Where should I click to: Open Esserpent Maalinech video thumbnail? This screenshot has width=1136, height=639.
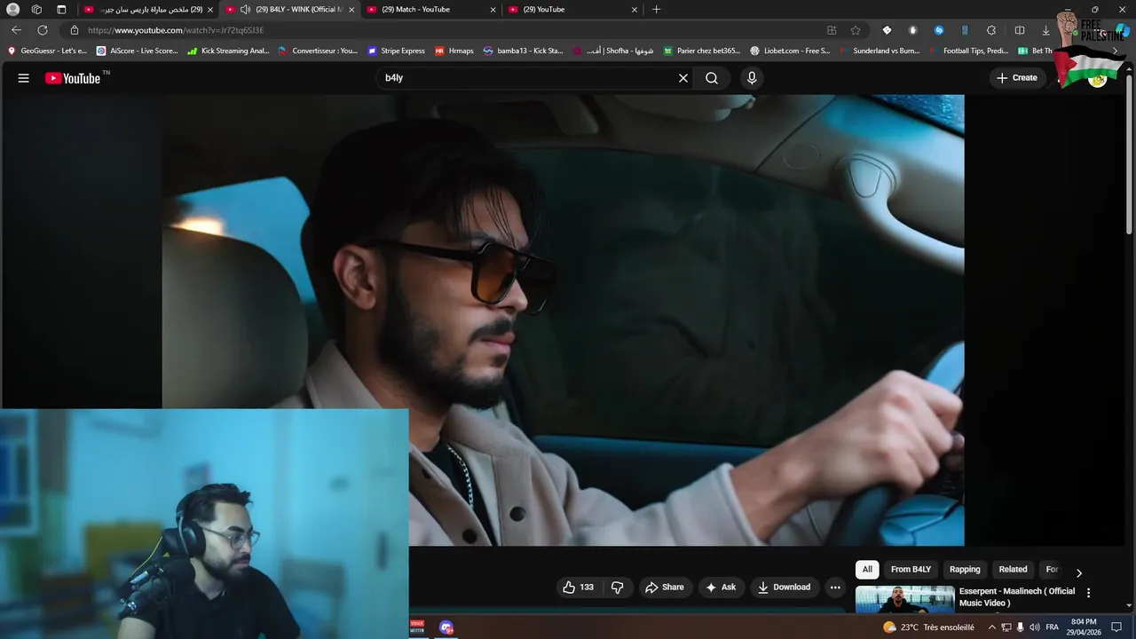[904, 599]
